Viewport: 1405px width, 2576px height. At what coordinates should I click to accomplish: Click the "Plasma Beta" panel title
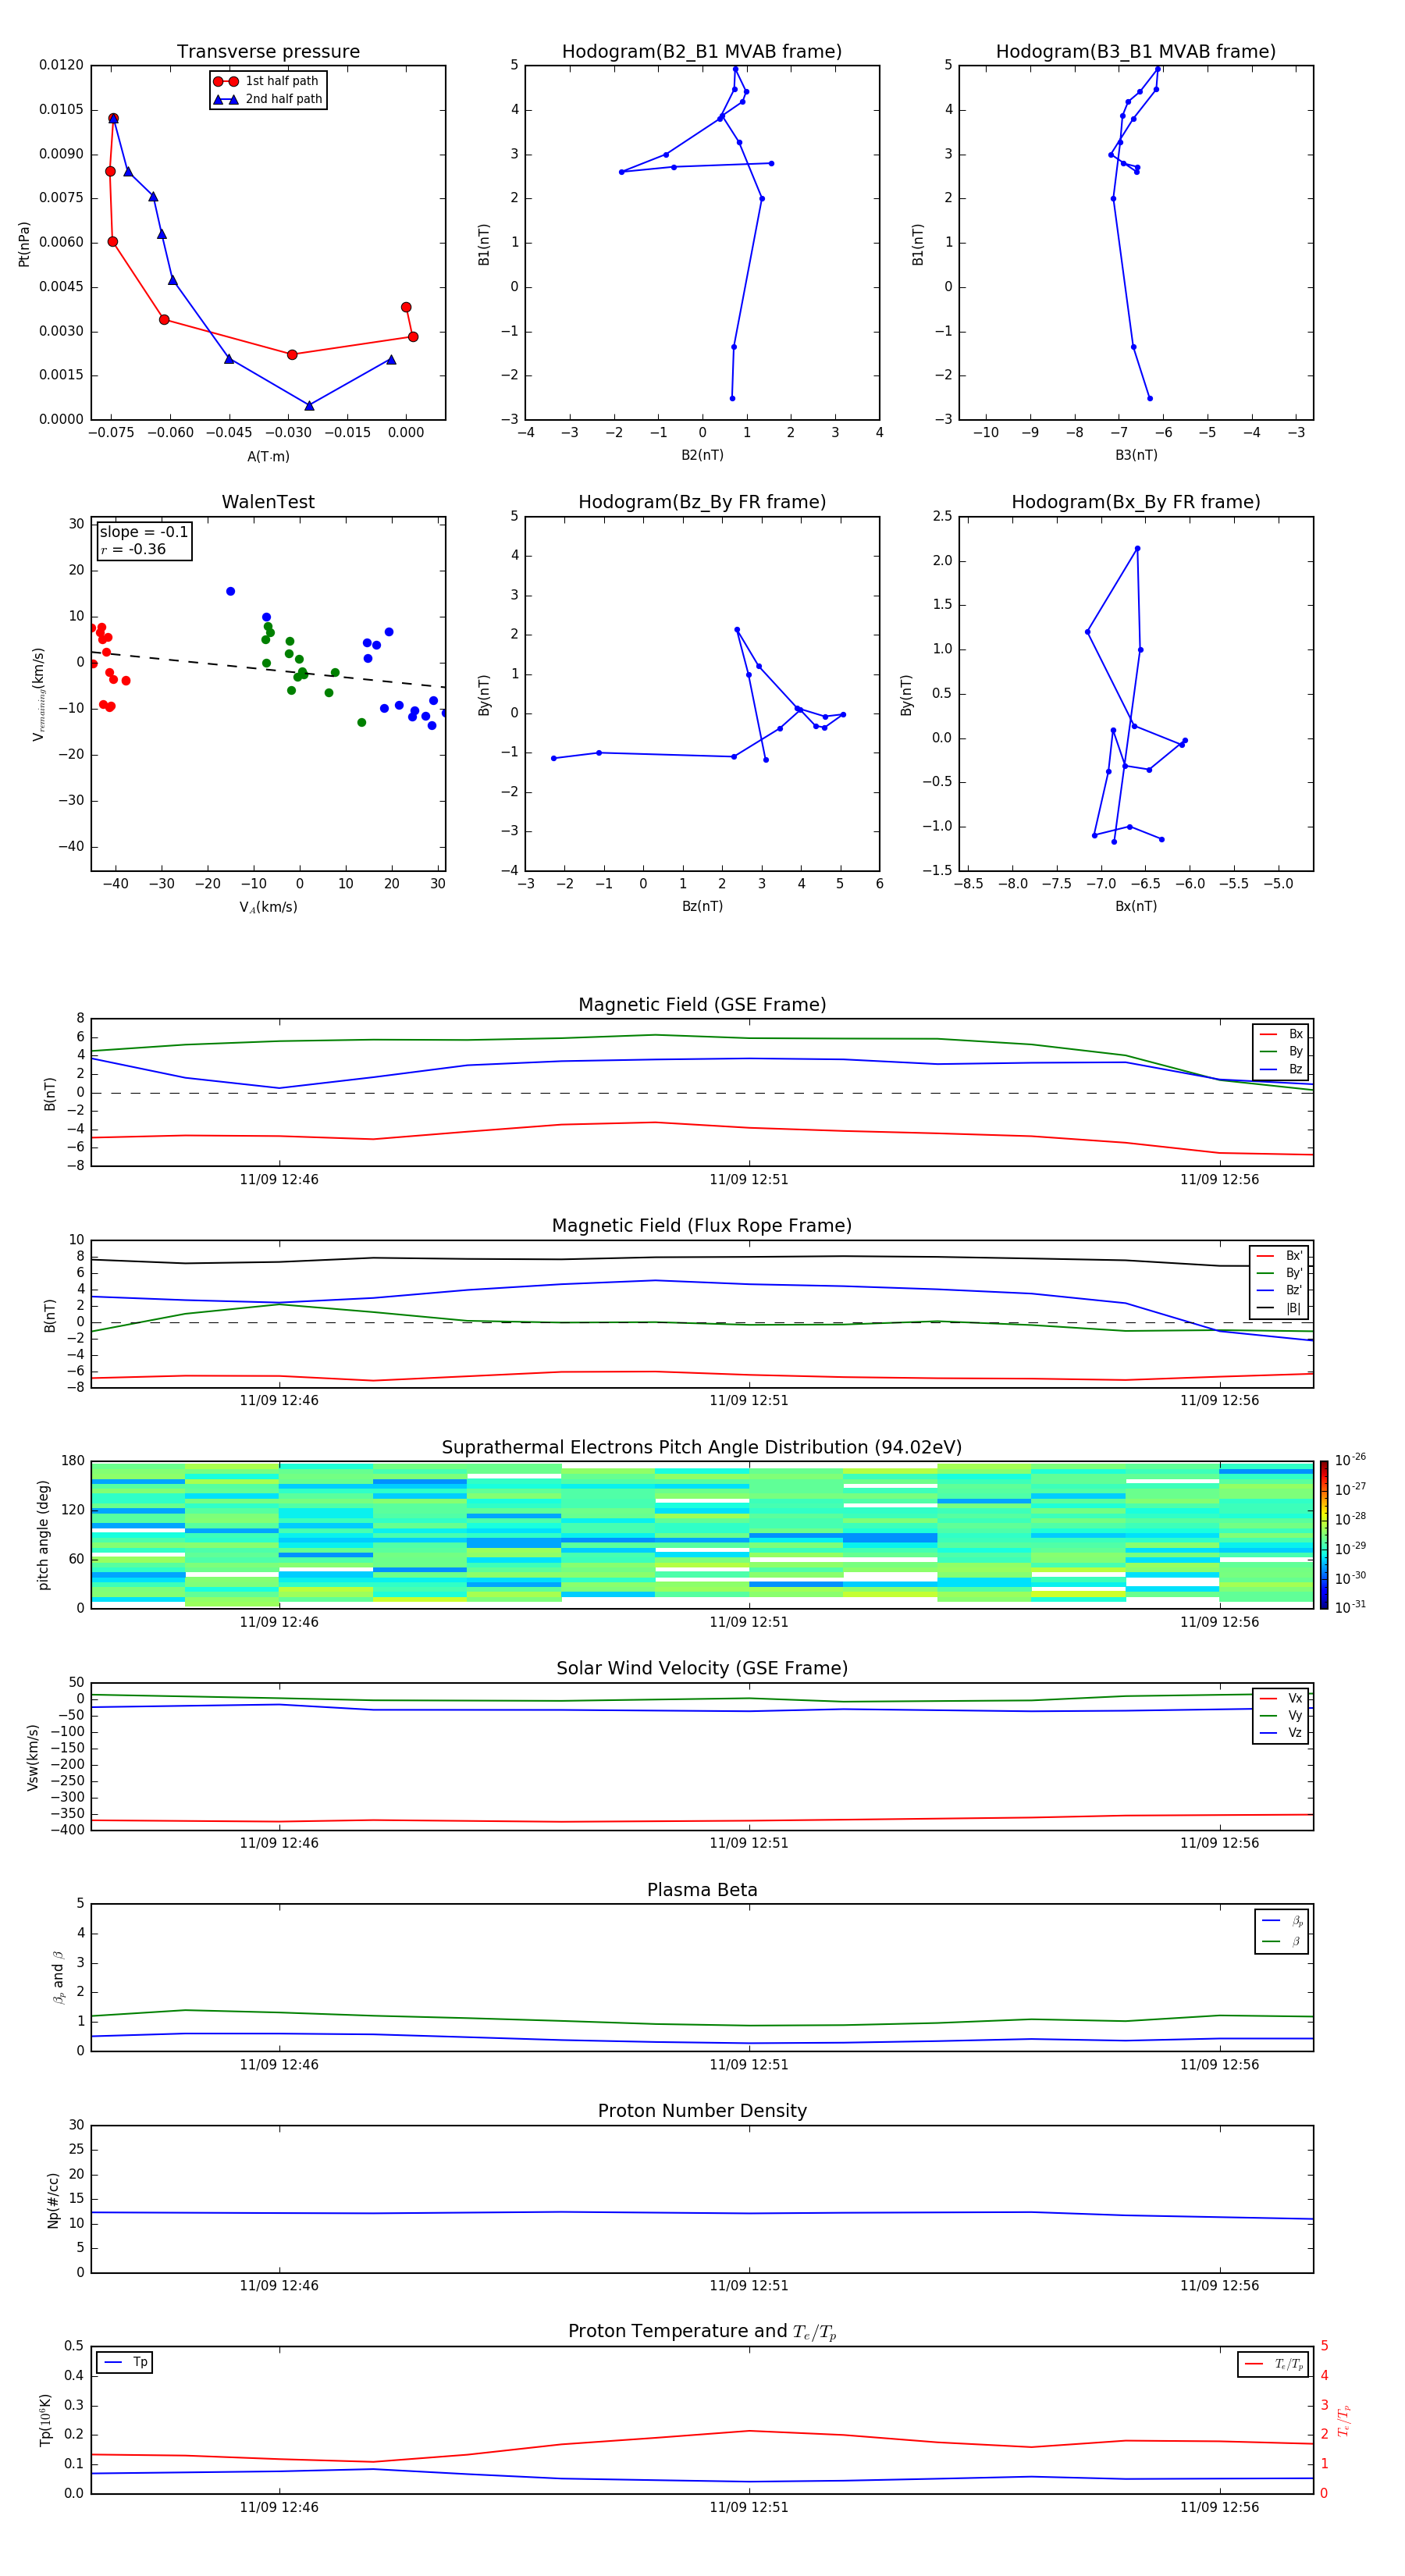tap(702, 1890)
